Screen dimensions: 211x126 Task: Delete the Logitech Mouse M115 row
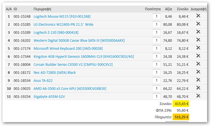click(198, 16)
